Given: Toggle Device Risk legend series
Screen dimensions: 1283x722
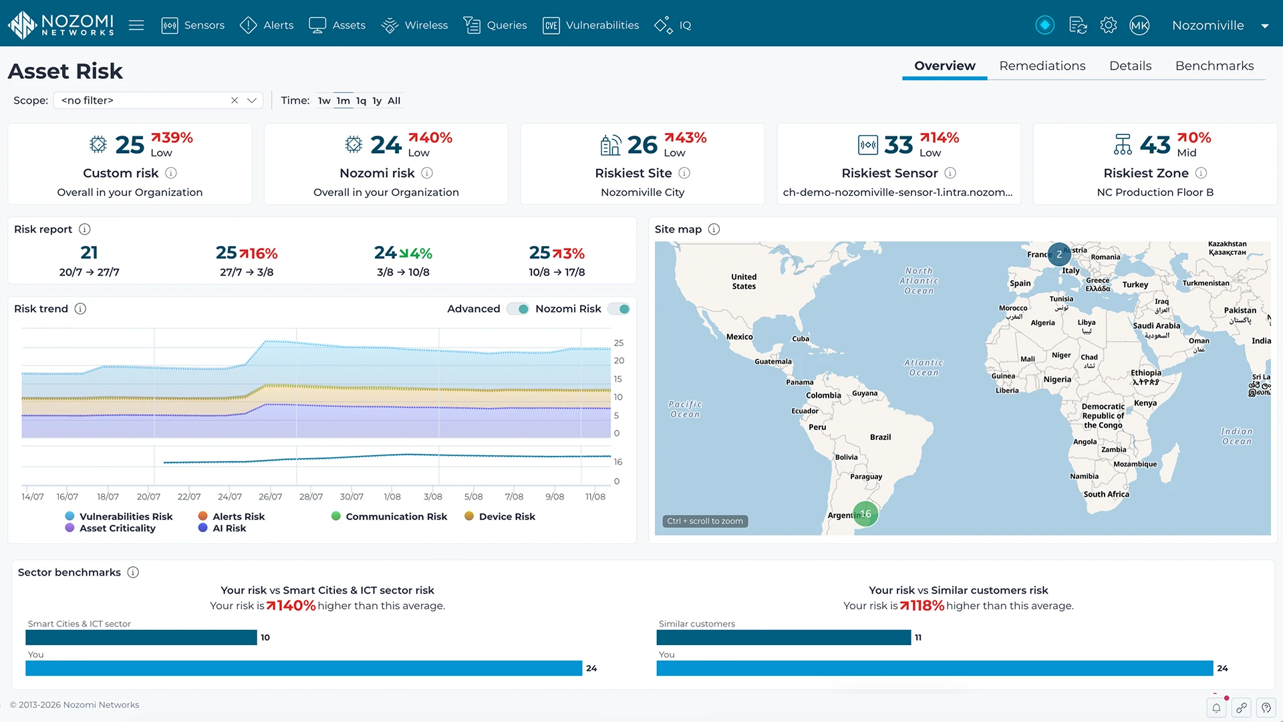Looking at the screenshot, I should (500, 516).
